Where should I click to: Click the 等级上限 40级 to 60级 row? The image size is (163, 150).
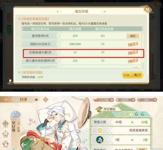[x=121, y=122]
